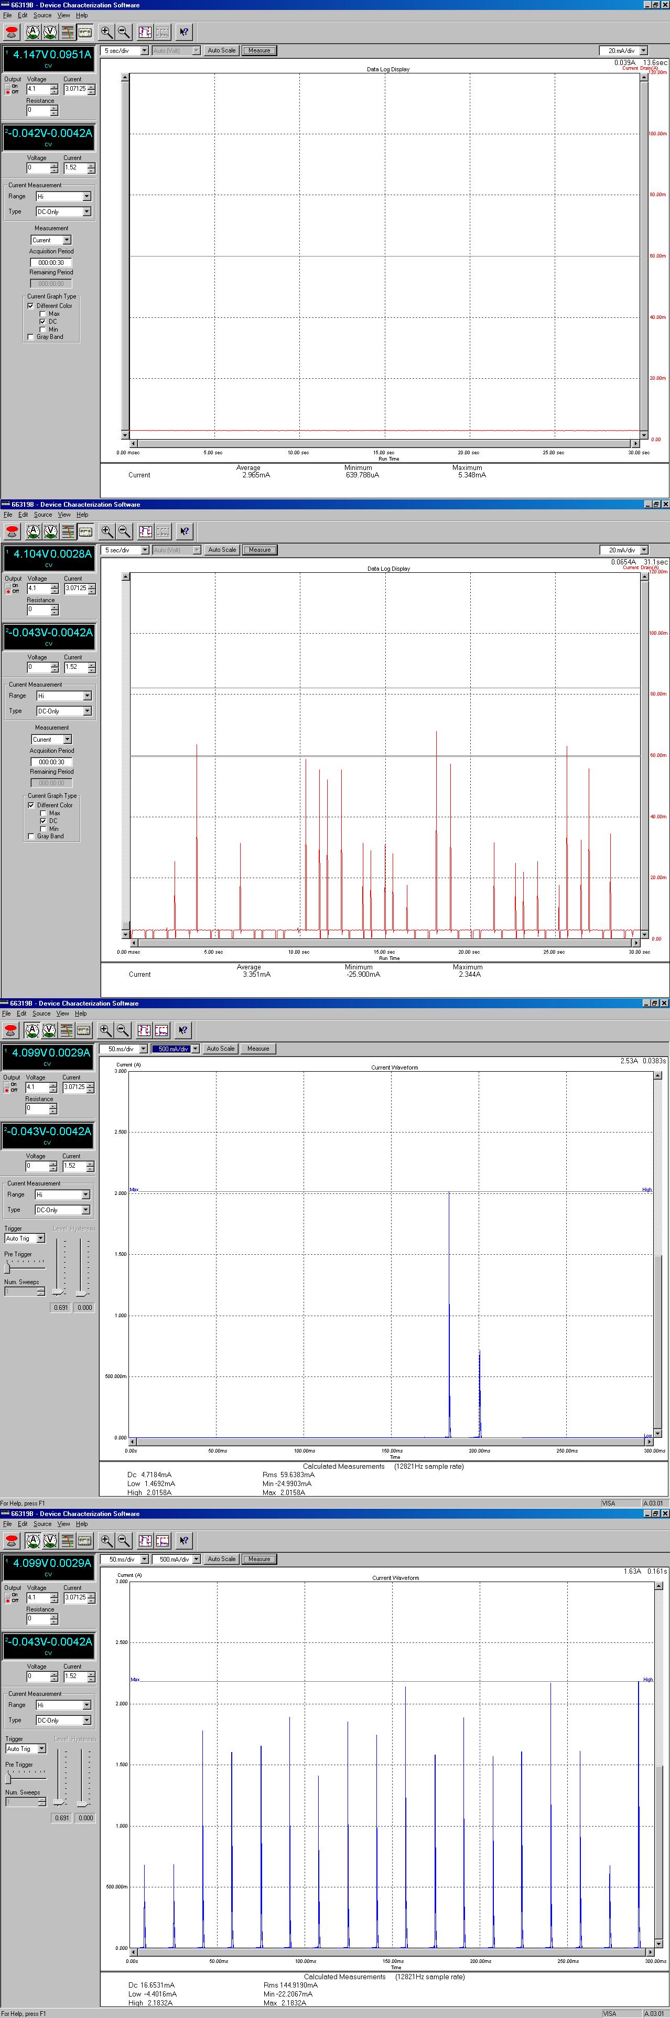This screenshot has height=2018, width=670.
Task: Click Measure button in topmost window
Action: point(259,50)
